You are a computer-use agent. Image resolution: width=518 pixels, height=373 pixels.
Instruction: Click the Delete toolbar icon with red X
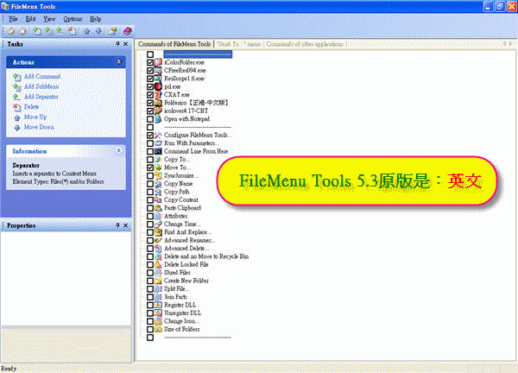click(x=72, y=30)
